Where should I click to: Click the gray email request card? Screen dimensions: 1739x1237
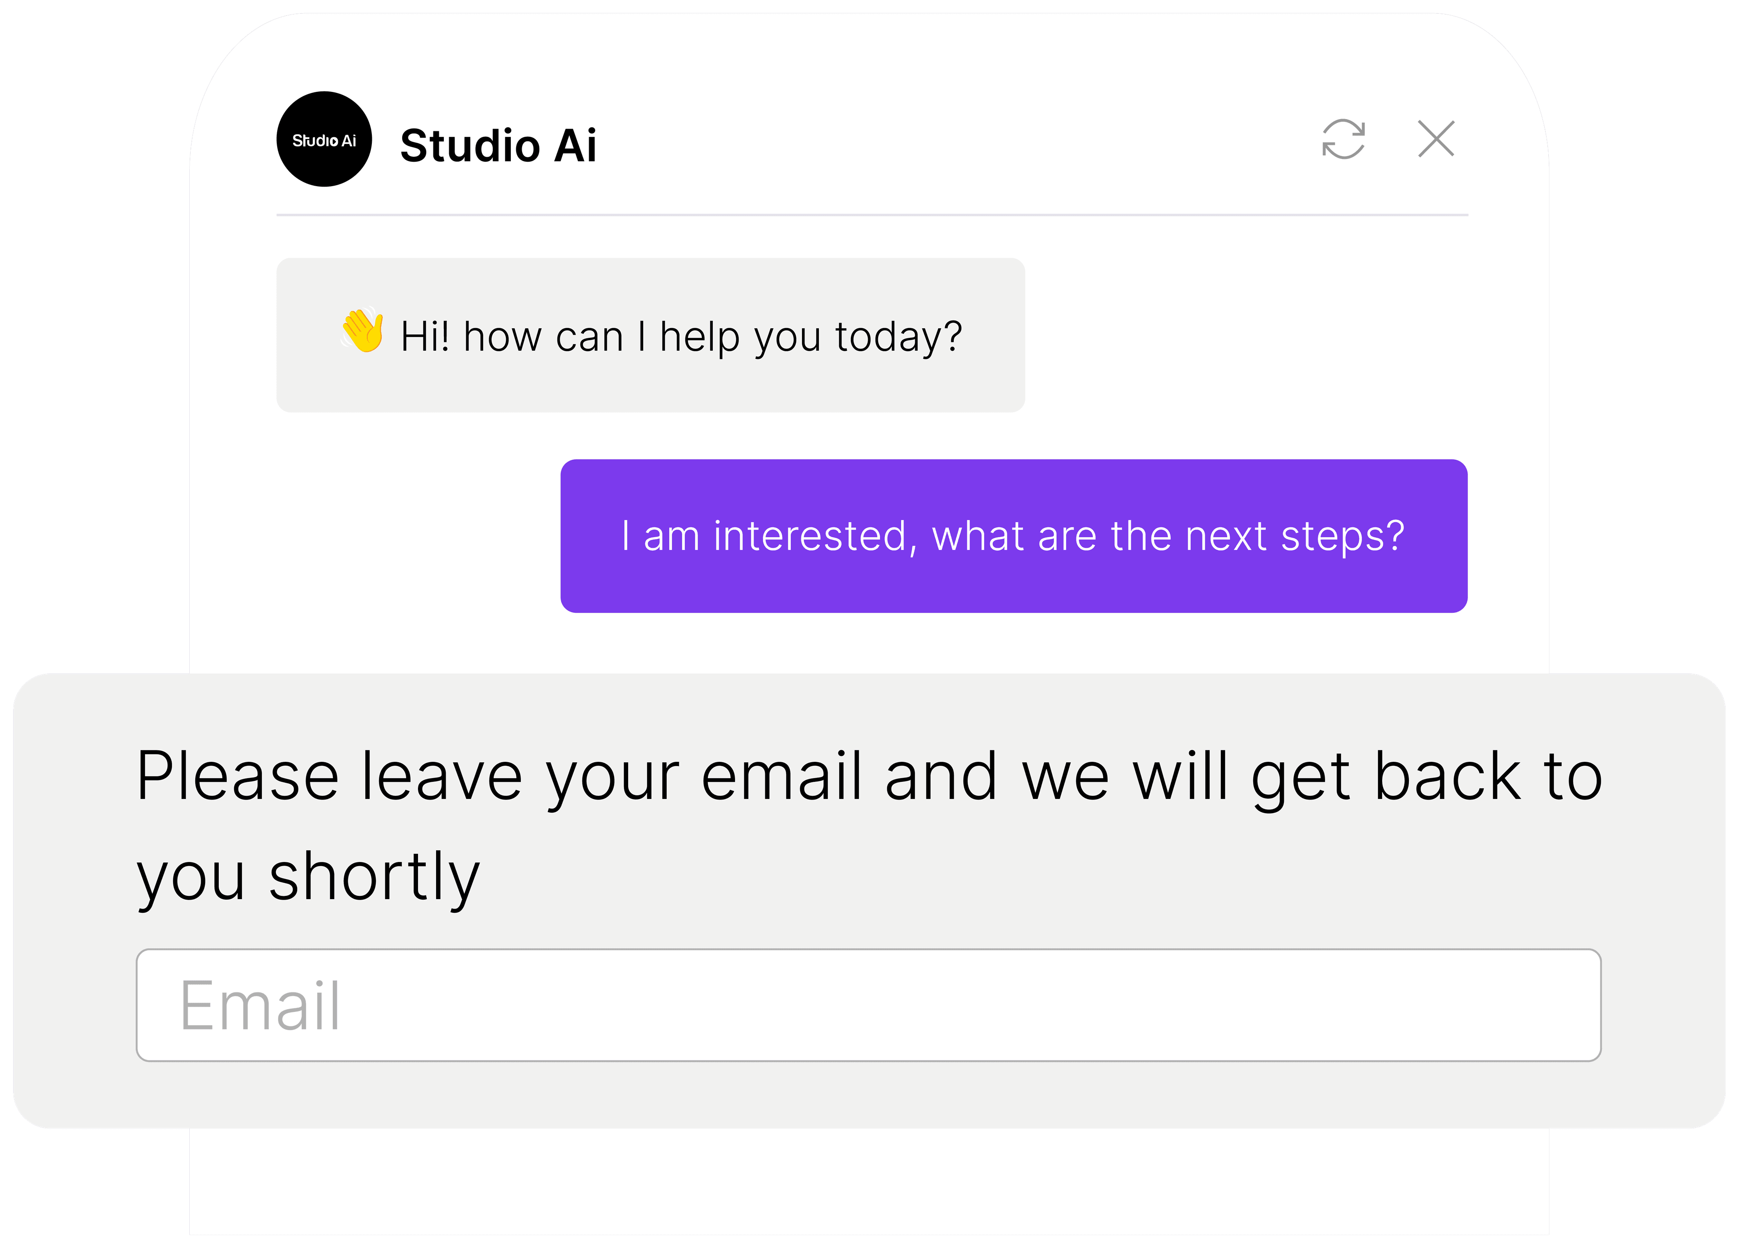[x=869, y=901]
